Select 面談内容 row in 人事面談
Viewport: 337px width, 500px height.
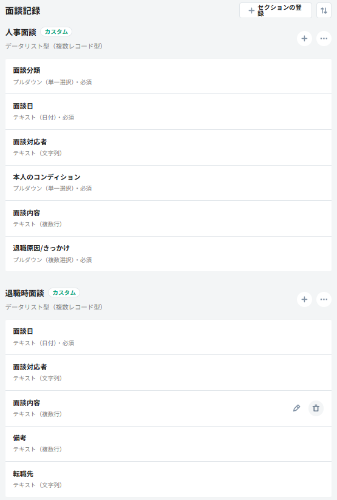pyautogui.click(x=169, y=218)
